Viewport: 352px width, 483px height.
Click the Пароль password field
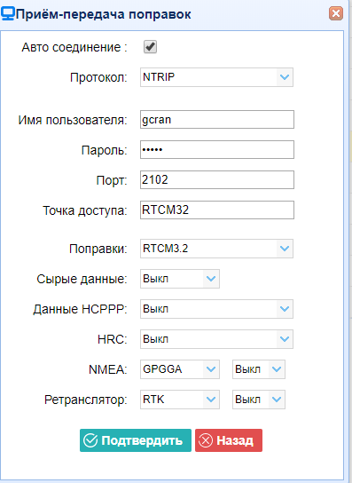[217, 150]
